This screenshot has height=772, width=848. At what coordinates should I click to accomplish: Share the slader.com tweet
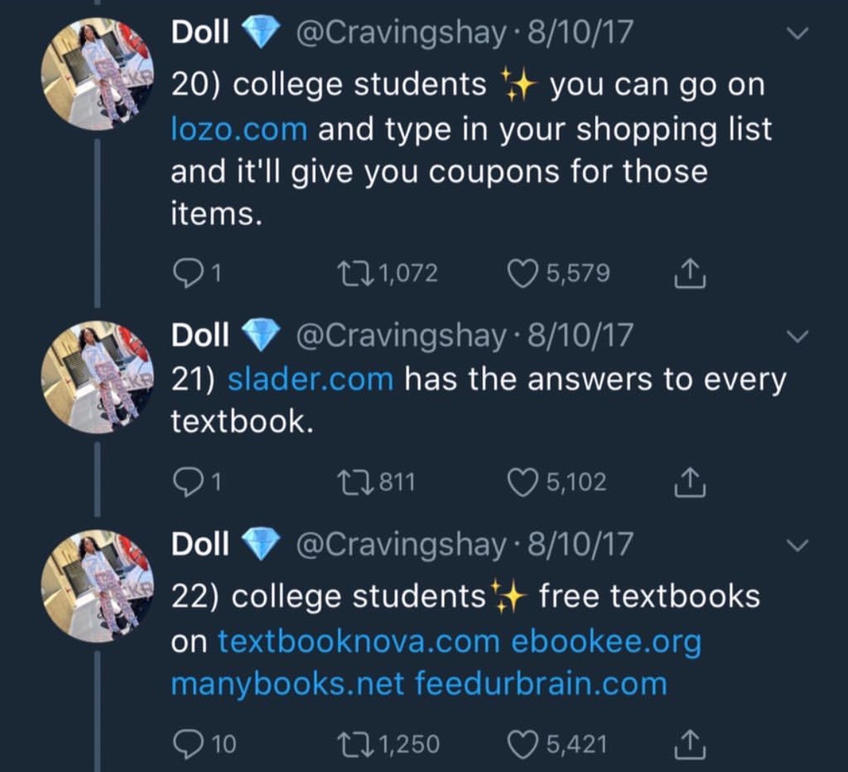tap(690, 483)
